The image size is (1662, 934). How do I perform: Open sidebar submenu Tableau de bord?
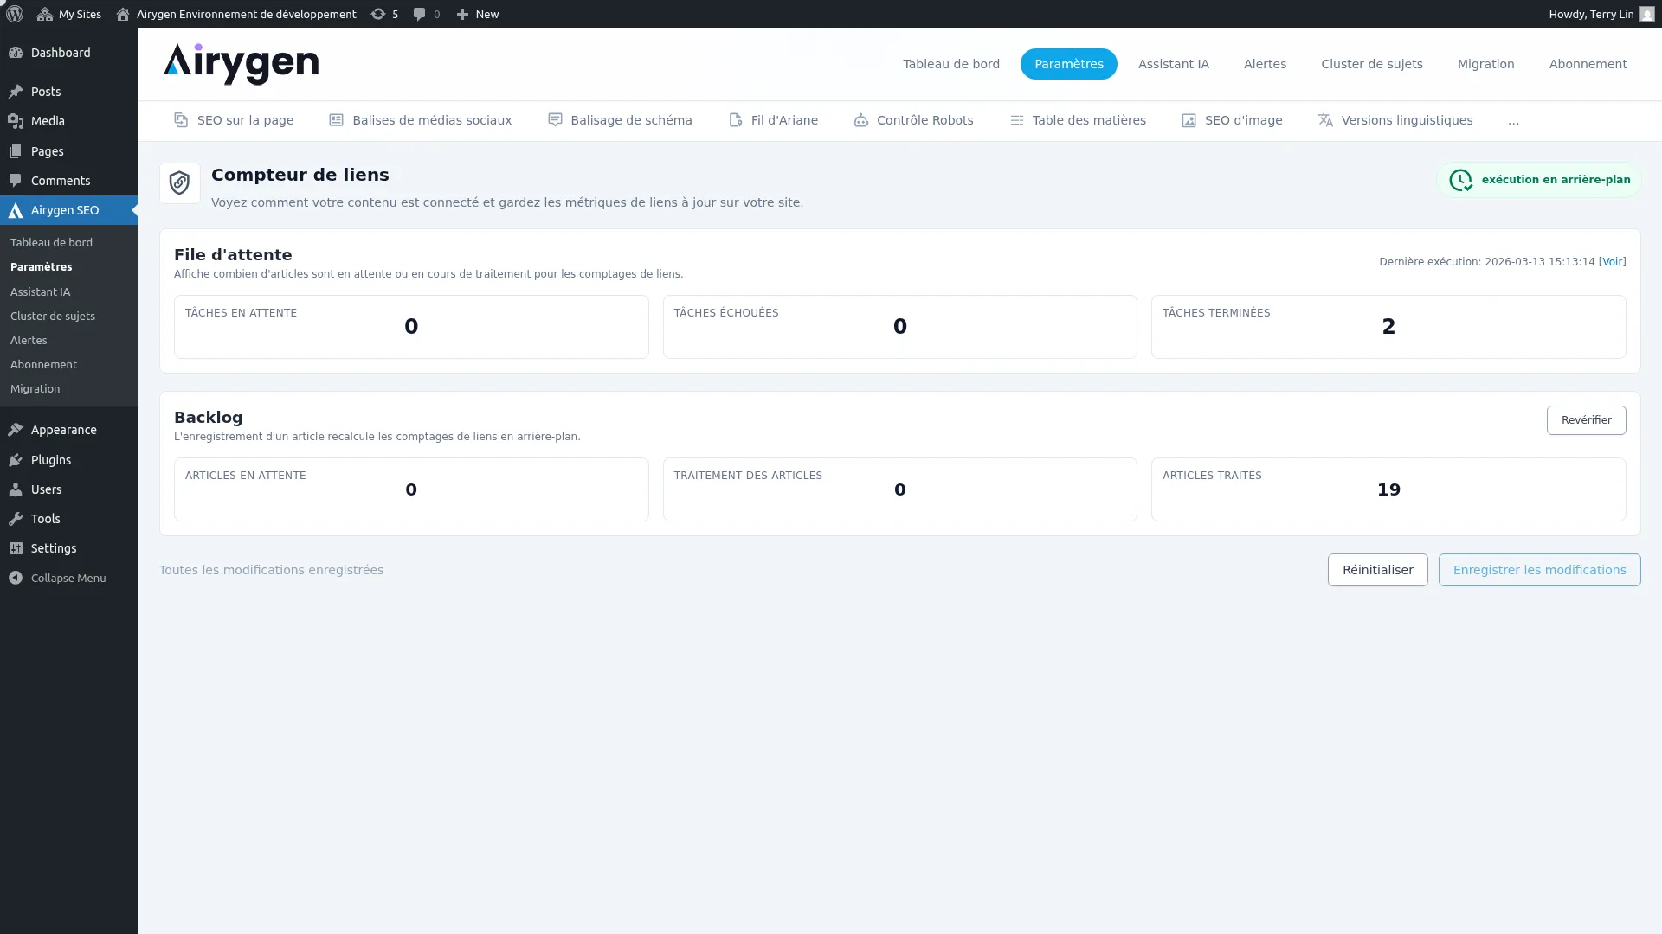tap(51, 243)
